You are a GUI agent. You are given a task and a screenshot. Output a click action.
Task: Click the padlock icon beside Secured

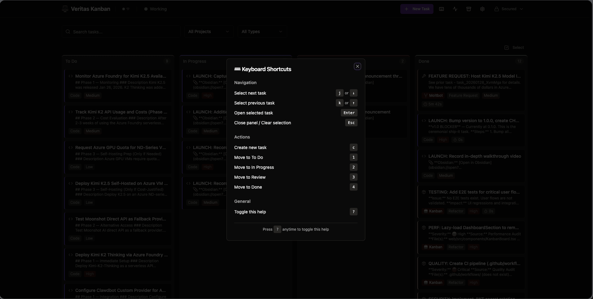[x=496, y=9]
